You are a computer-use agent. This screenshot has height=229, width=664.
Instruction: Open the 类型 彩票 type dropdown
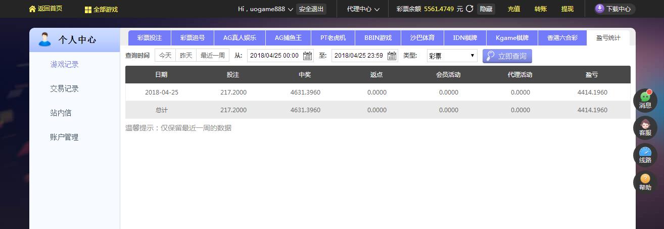[x=452, y=56]
